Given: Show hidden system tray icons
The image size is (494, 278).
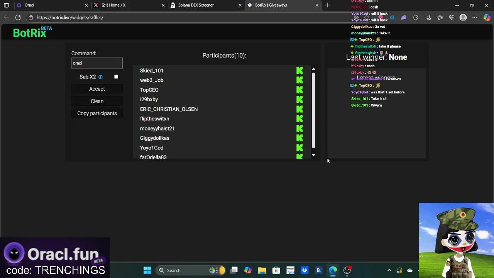Looking at the screenshot, I should (x=389, y=270).
